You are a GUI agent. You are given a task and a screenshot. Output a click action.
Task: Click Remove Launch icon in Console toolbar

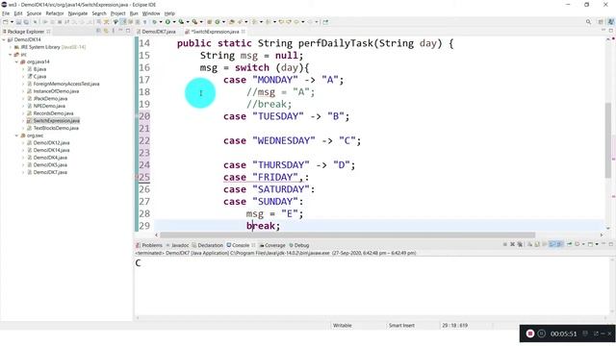click(x=512, y=244)
